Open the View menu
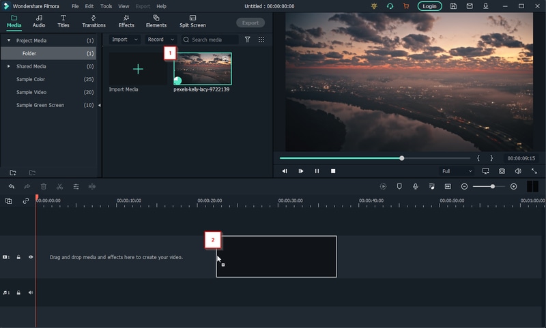Viewport: 546px width, 328px height. click(x=124, y=6)
